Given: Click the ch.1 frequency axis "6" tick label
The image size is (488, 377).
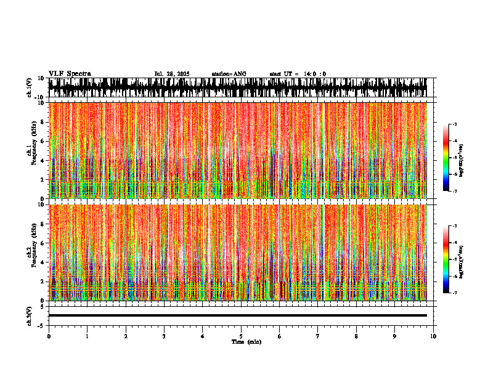Looking at the screenshot, I should pos(43,141).
